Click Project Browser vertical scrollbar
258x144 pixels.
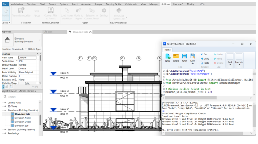(40, 120)
